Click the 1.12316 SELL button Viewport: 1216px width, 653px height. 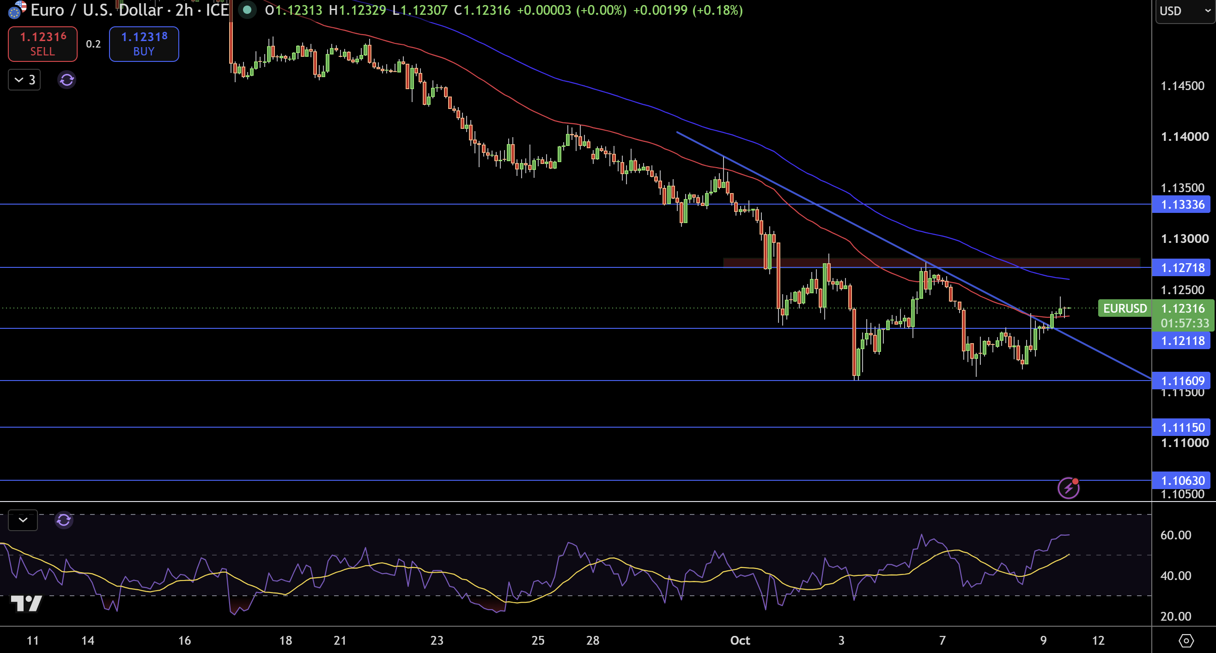43,44
